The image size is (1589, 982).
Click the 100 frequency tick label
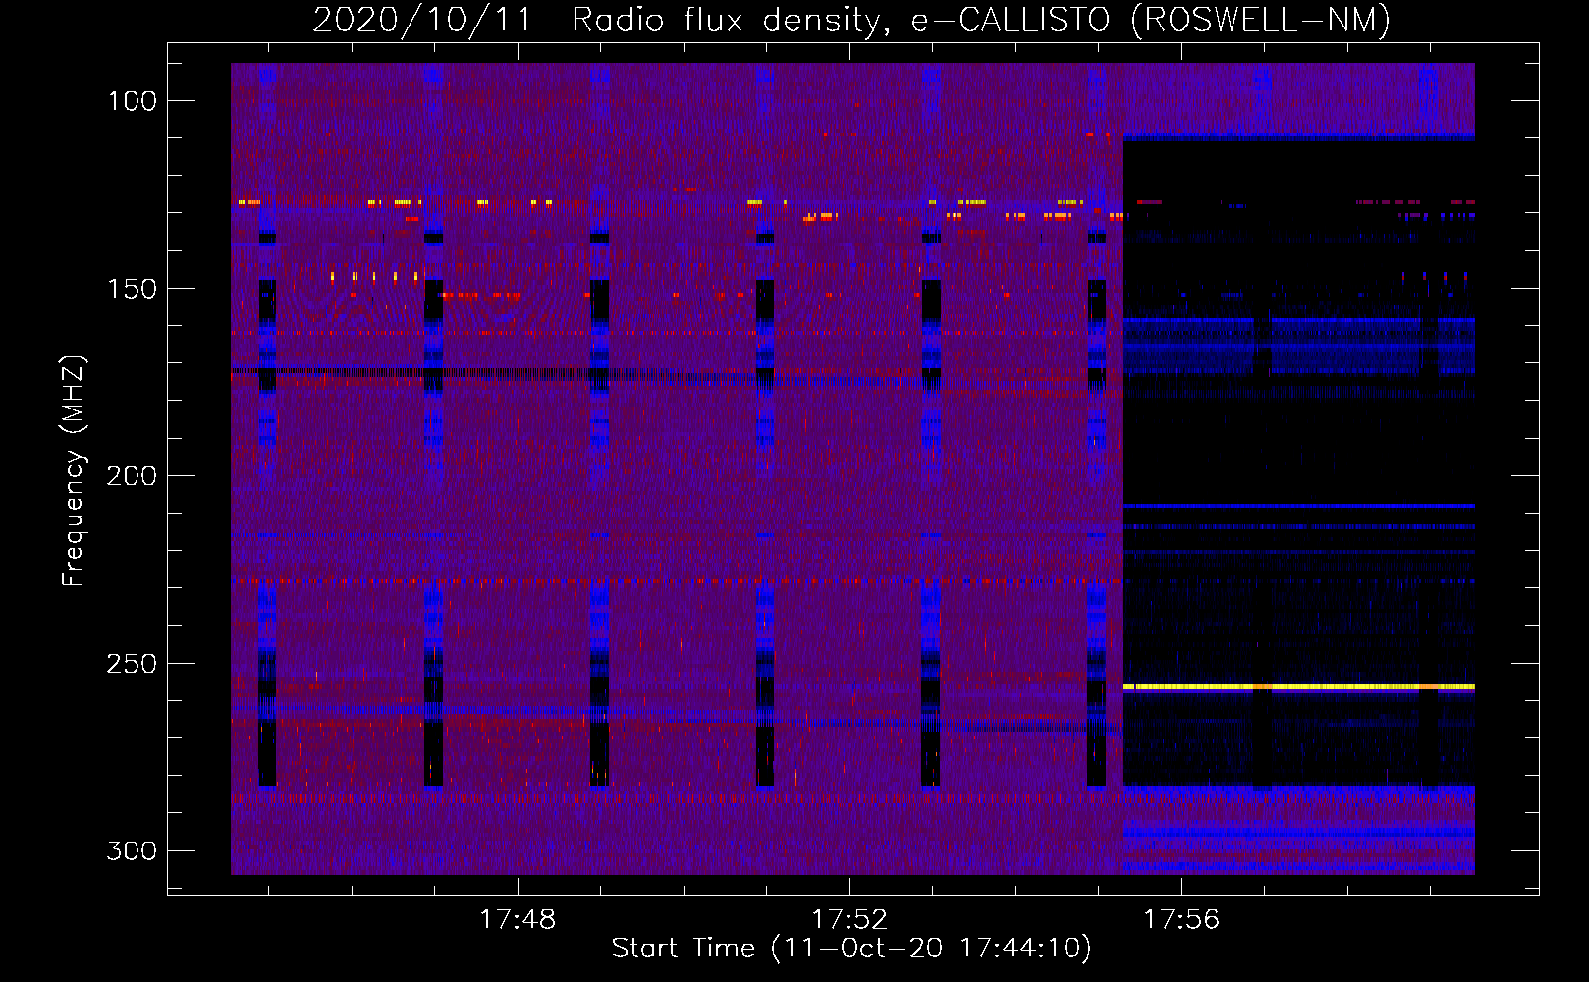(x=133, y=101)
